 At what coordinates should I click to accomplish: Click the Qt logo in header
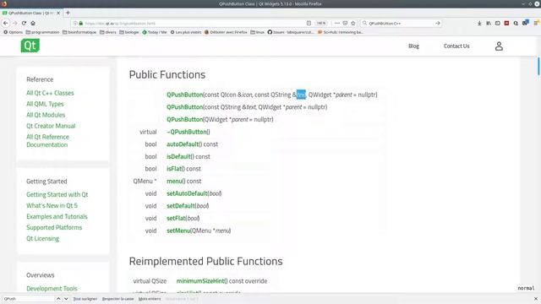[x=30, y=46]
